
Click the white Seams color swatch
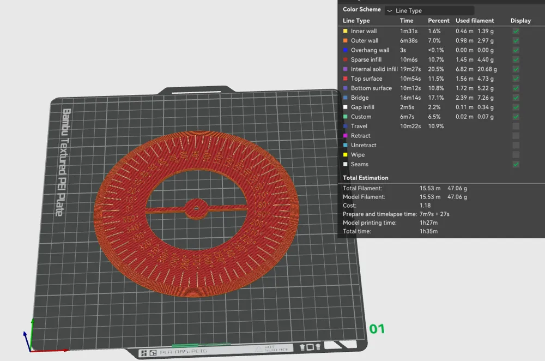click(x=345, y=164)
